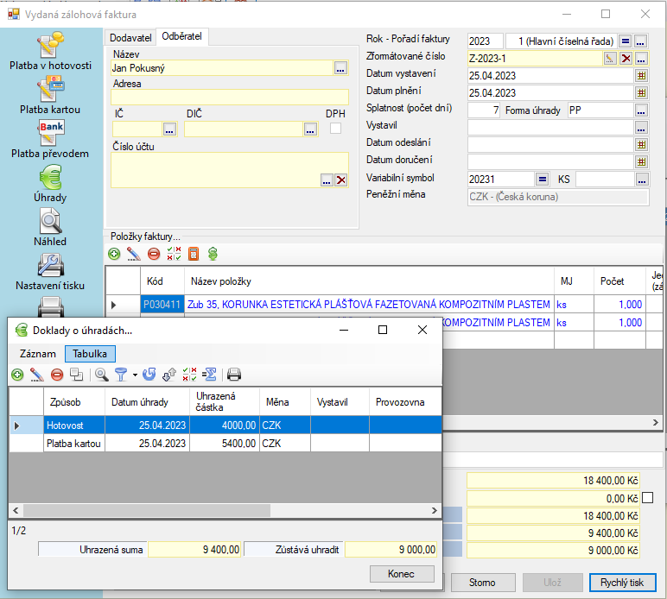Toggle selection marks in invoice items toolbar
Screen dimensions: 667x599
point(174,254)
